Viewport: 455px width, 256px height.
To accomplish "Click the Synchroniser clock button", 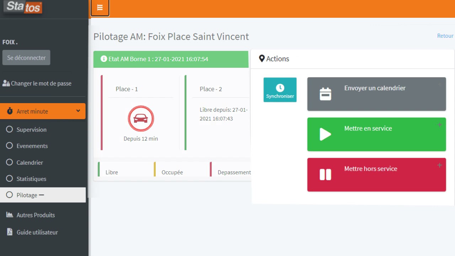I will point(280,90).
